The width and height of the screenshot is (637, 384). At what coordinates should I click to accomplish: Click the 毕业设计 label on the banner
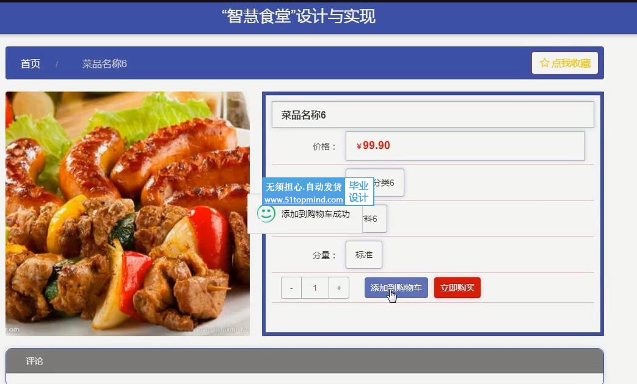point(359,191)
